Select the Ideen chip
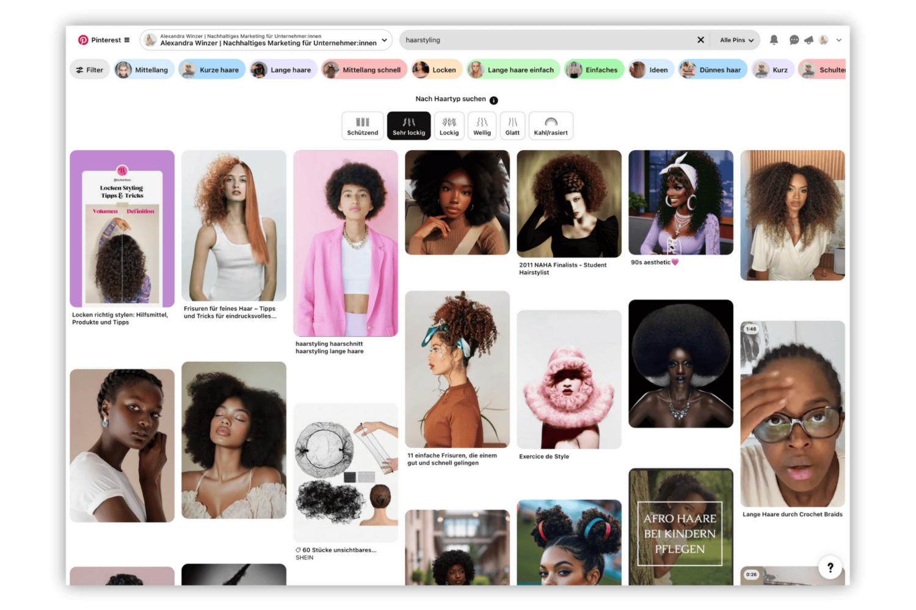This screenshot has height=610, width=916. coord(651,70)
